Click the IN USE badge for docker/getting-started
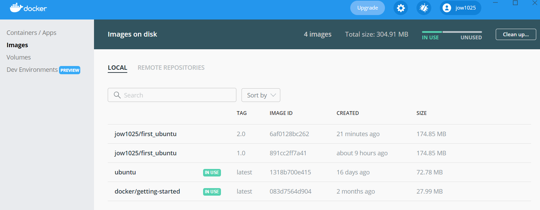 212,192
